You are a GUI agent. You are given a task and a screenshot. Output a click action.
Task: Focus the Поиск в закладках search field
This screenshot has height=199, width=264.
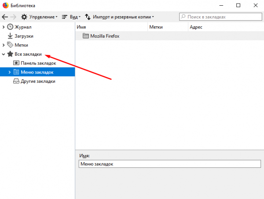click(x=220, y=17)
